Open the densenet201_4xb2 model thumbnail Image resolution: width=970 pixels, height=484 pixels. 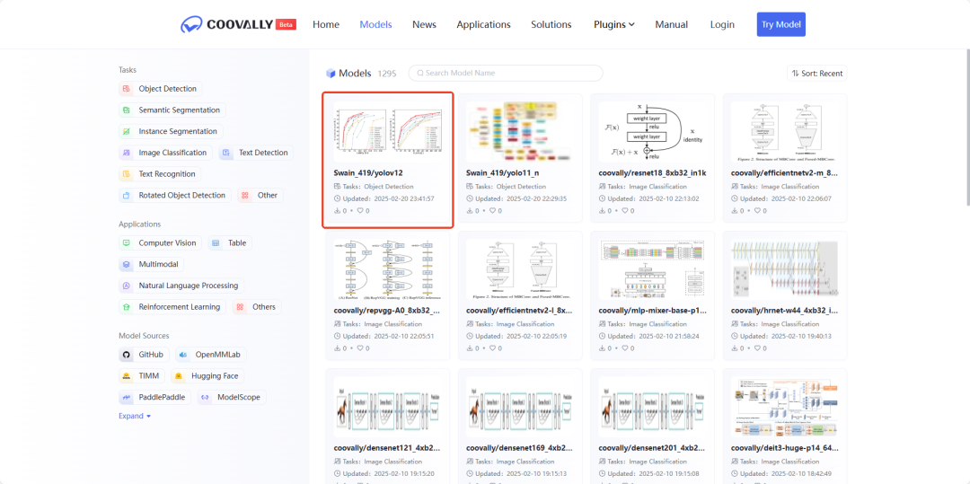[x=653, y=406]
